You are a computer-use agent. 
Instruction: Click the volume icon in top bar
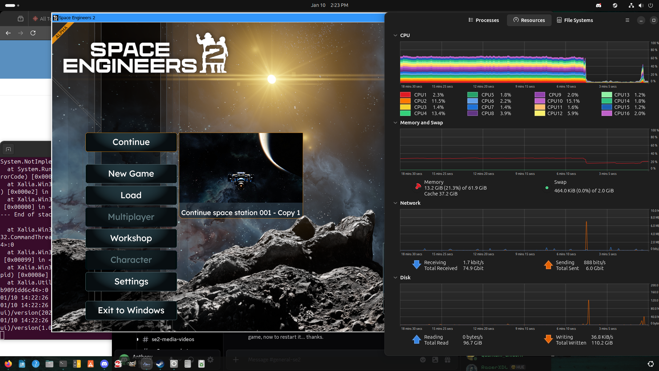tap(641, 5)
